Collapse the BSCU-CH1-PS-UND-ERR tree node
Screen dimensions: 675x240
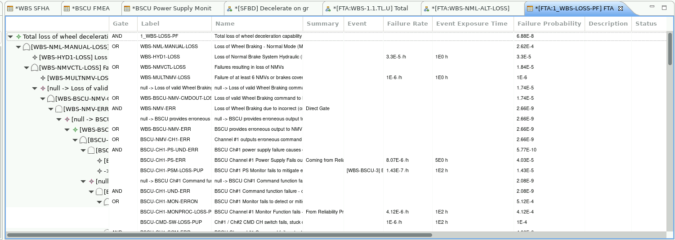(83, 151)
